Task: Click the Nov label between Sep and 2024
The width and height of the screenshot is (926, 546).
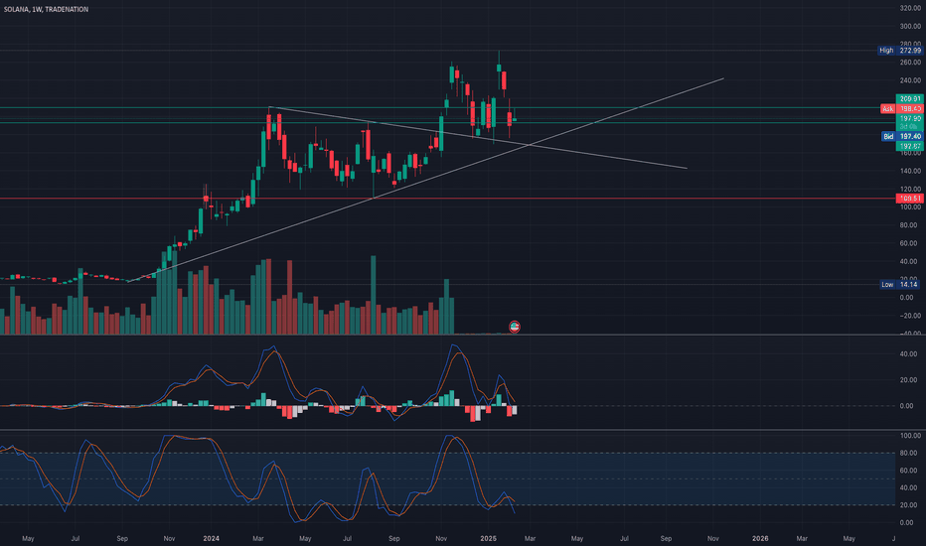Action: [x=170, y=538]
